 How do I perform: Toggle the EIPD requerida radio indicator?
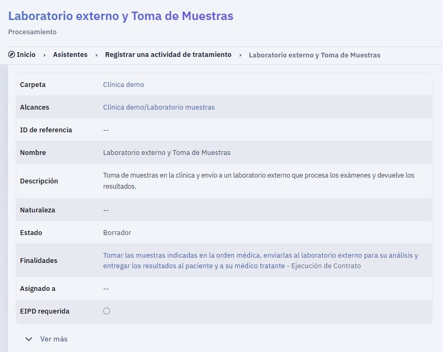pos(107,311)
